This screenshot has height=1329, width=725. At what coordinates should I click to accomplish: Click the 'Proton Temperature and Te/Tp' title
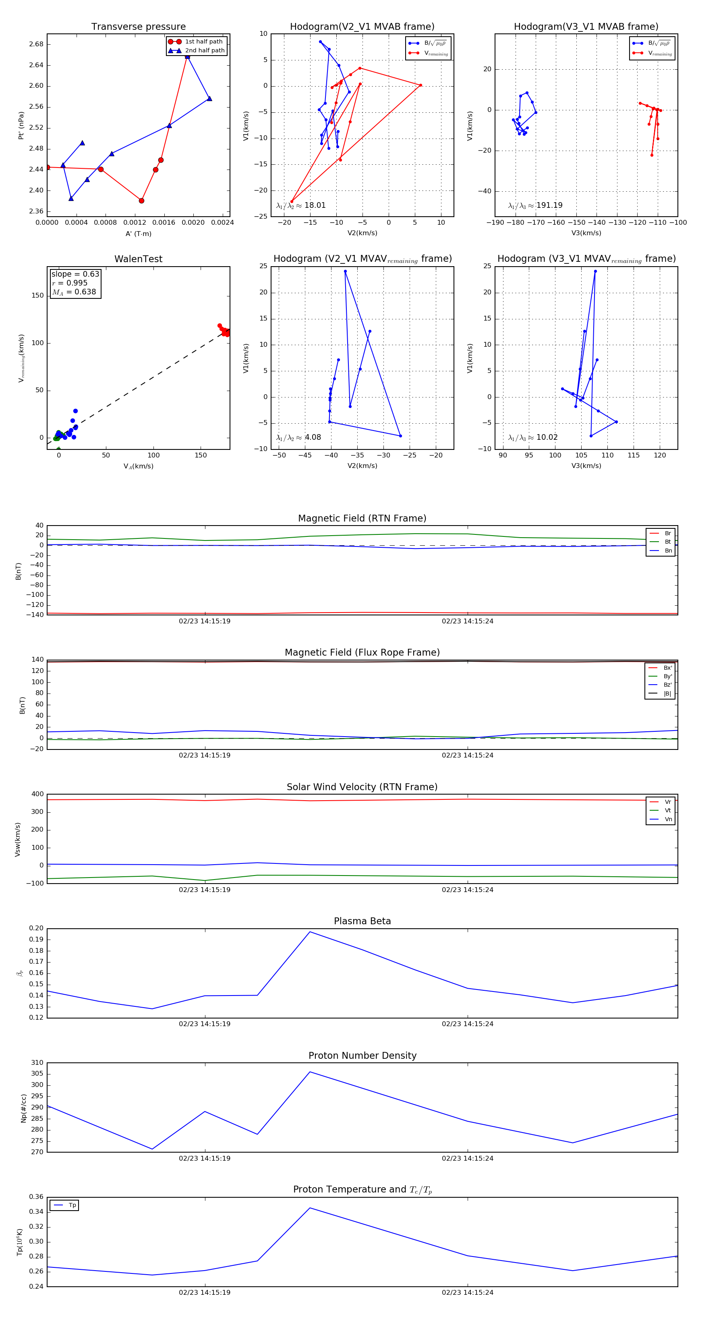tap(362, 1190)
